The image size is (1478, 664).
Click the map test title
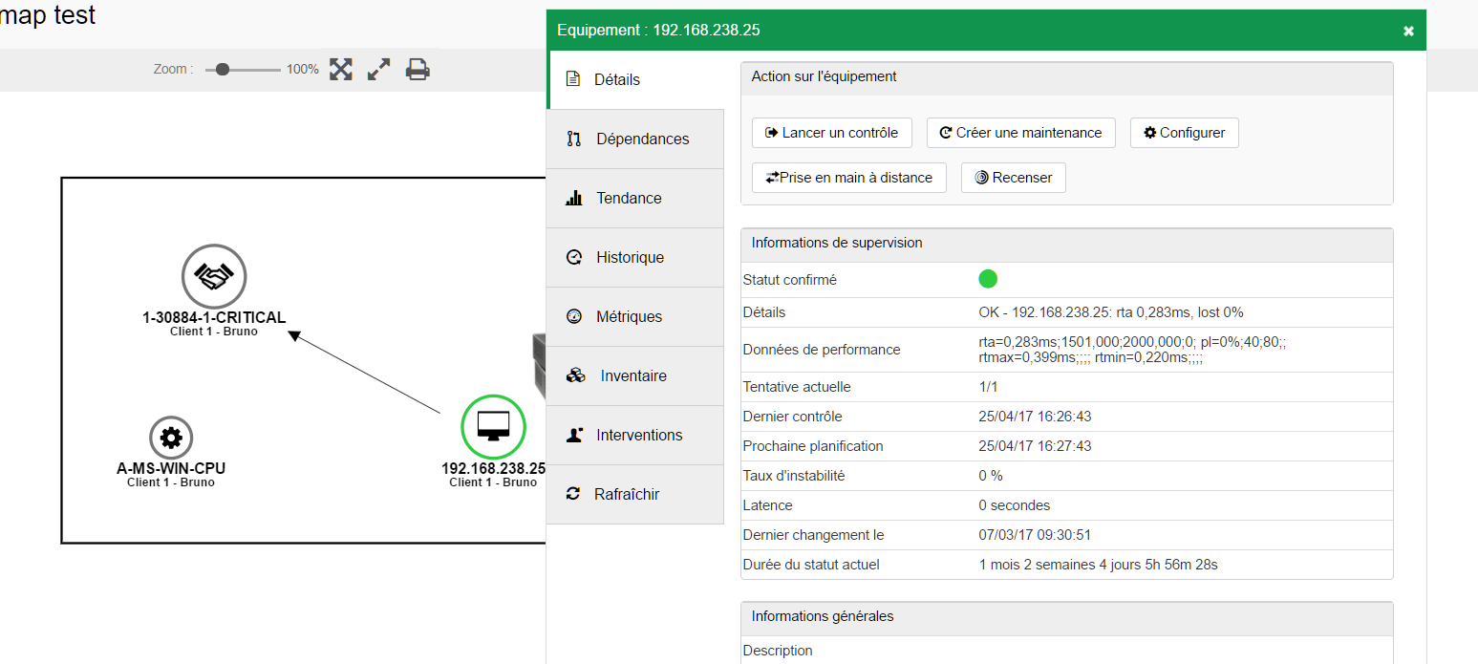pyautogui.click(x=48, y=14)
